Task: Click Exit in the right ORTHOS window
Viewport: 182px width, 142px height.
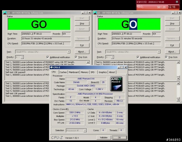Action: (x=172, y=45)
